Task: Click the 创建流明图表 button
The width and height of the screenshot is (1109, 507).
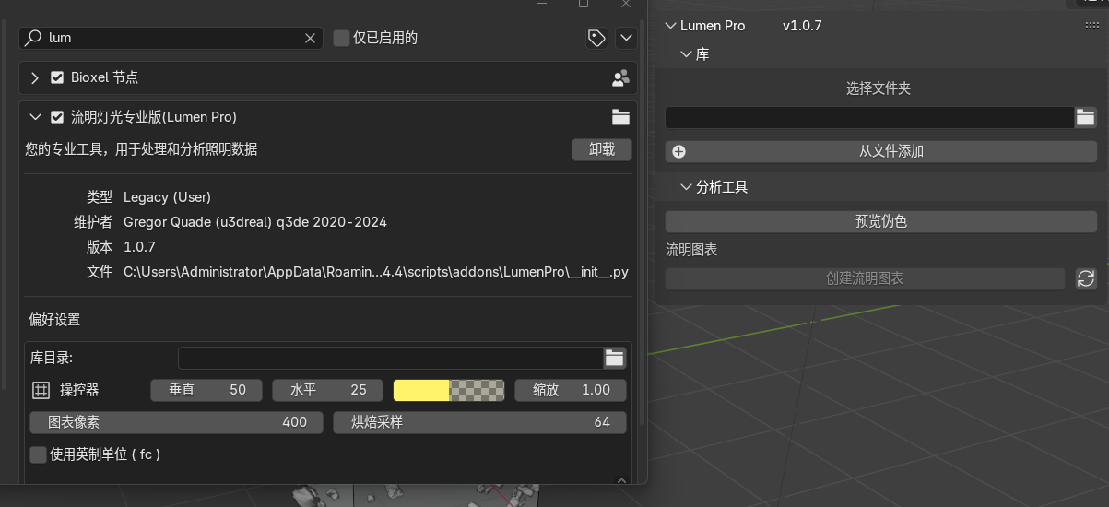Action: pyautogui.click(x=865, y=278)
